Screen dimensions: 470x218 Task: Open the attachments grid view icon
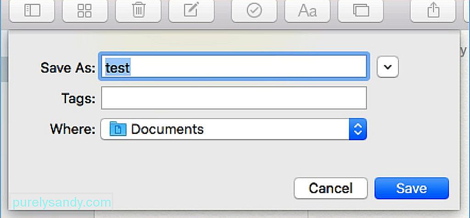point(85,11)
